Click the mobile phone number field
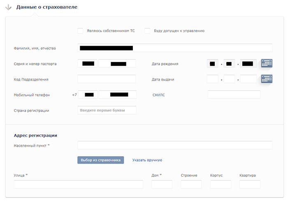288x203 pixels. (x=118, y=95)
